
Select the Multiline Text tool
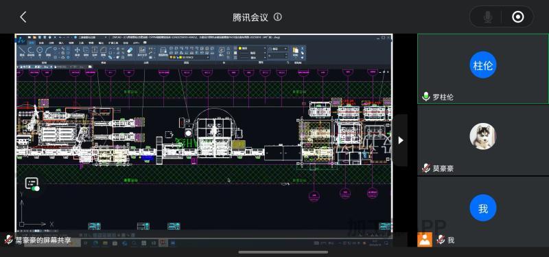[142, 51]
